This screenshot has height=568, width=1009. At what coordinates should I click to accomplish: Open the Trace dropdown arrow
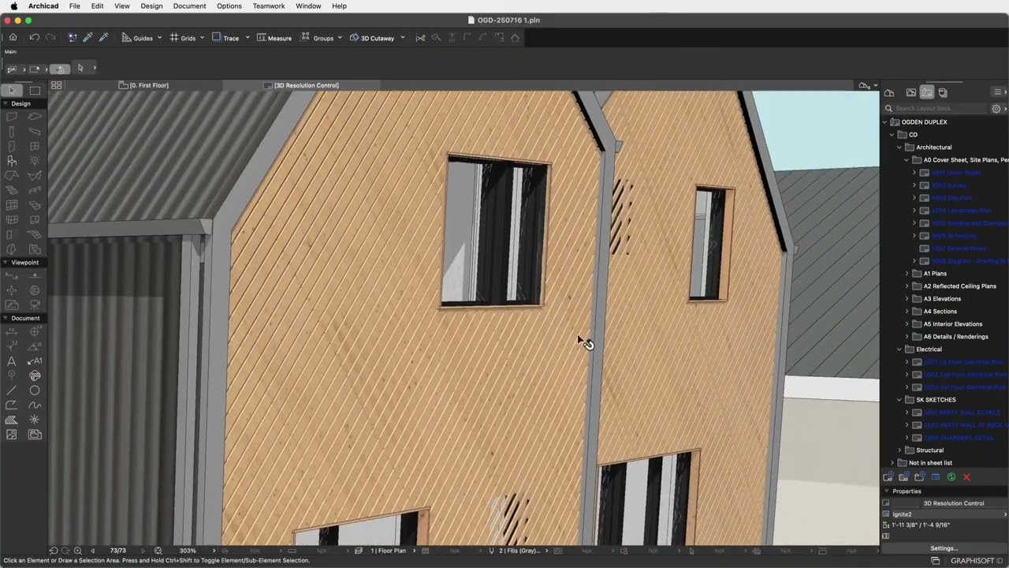tap(247, 37)
